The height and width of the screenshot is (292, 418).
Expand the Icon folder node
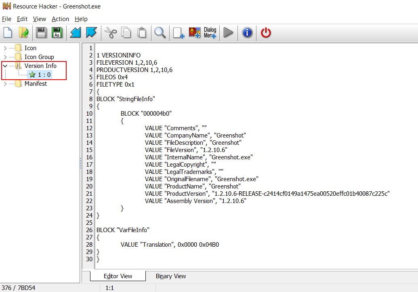tap(5, 48)
